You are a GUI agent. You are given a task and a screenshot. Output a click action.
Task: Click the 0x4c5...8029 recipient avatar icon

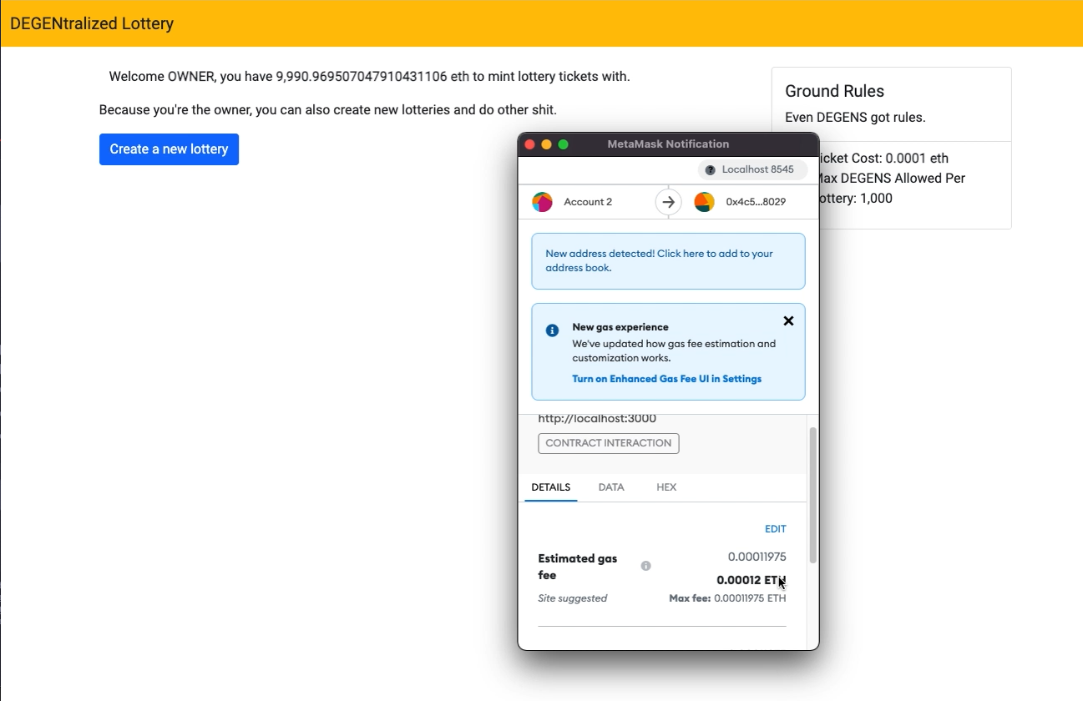704,202
